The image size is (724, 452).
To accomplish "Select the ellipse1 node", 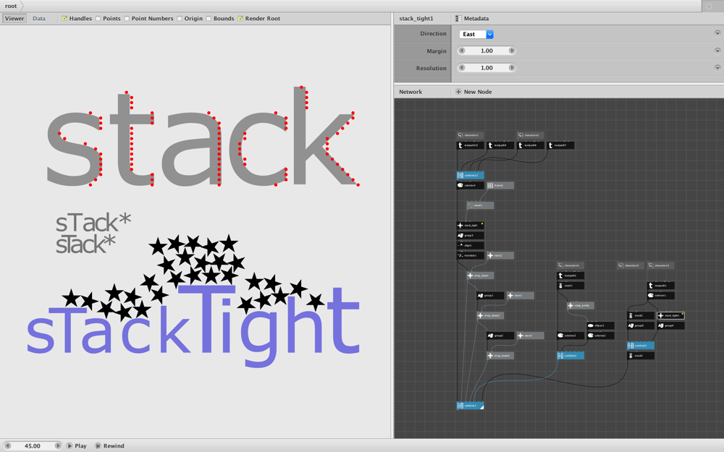I will click(600, 325).
